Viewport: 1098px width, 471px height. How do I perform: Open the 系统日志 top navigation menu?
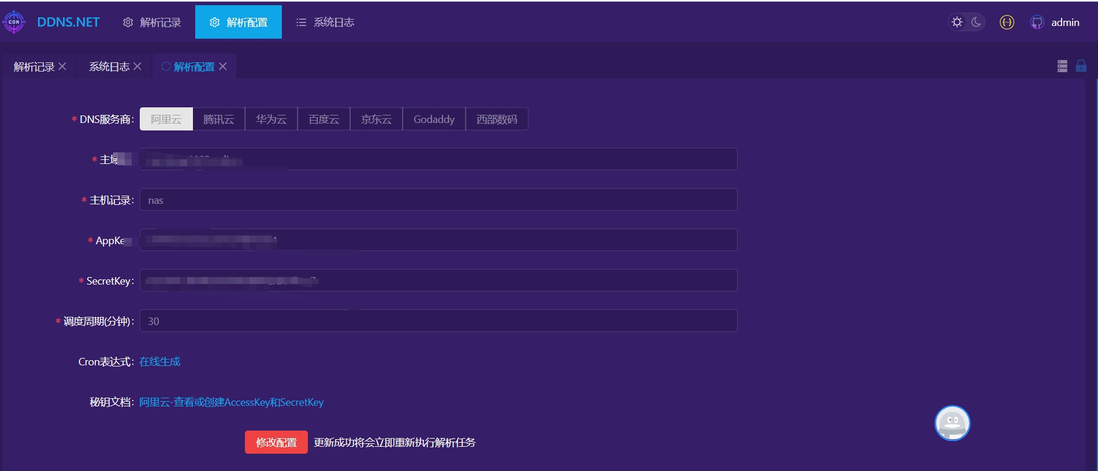coord(325,22)
